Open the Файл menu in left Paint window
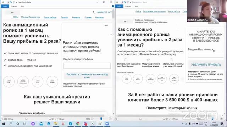The width and height of the screenshot is (227, 127). [5, 6]
